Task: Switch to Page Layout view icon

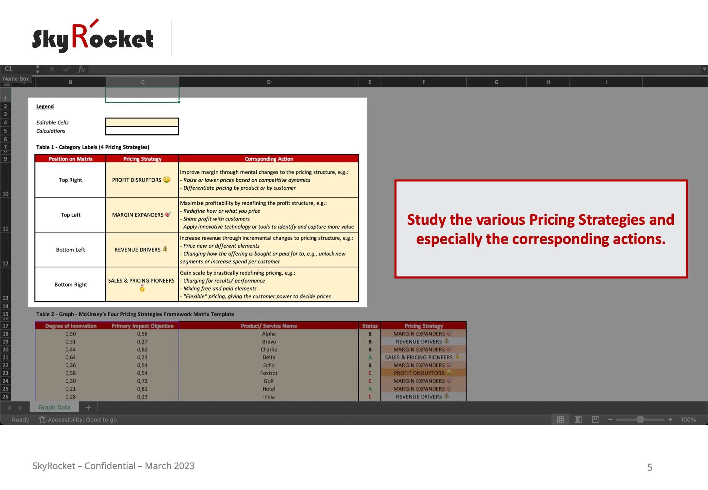Action: [x=578, y=419]
